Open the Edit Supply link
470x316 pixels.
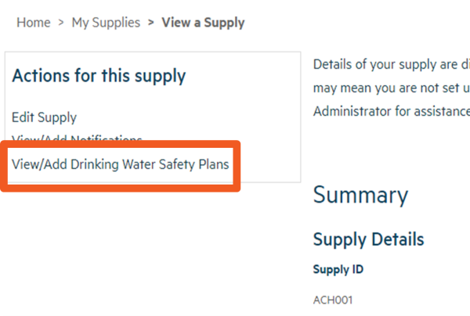[44, 117]
